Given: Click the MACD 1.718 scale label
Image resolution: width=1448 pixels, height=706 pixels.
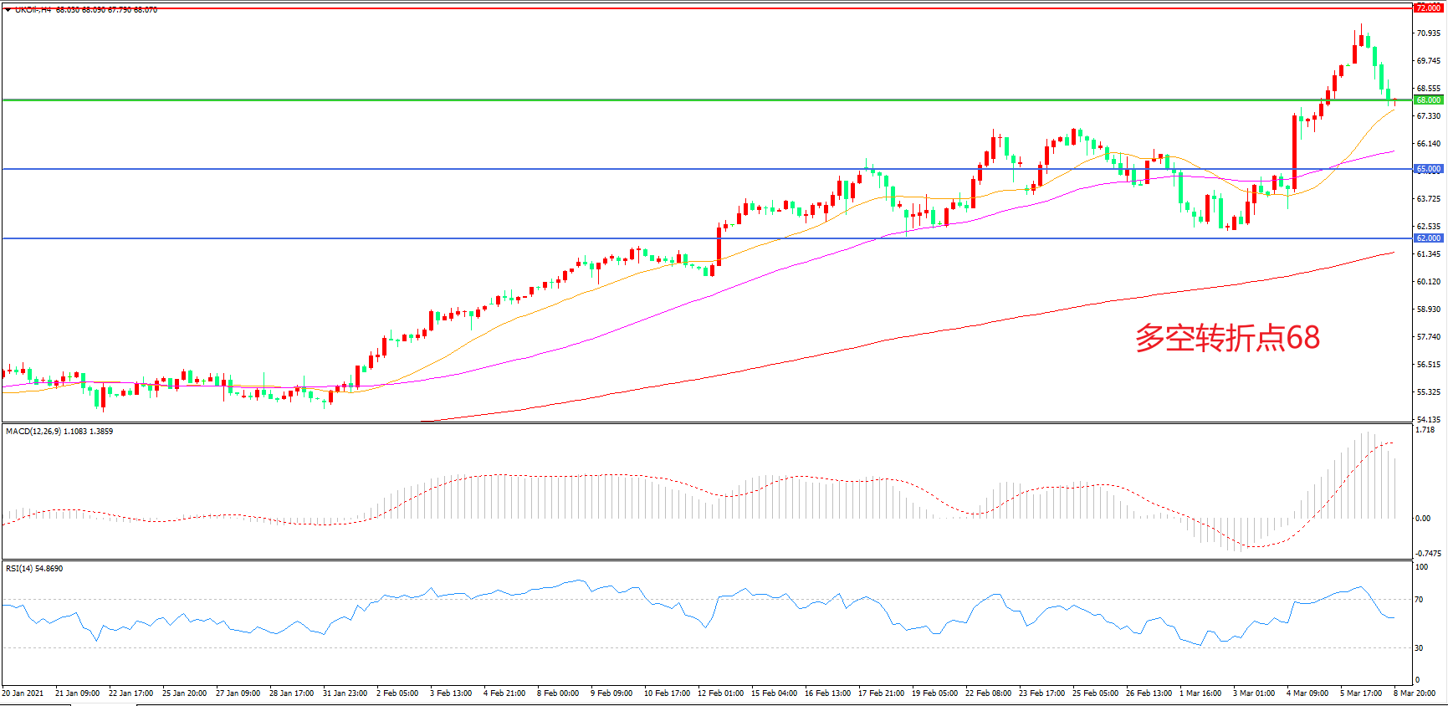Looking at the screenshot, I should (1425, 430).
